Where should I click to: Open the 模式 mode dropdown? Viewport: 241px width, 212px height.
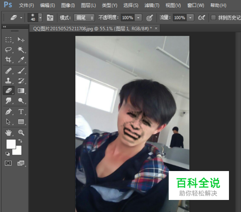(x=84, y=17)
